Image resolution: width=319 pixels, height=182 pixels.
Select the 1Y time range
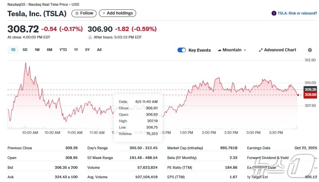(76, 50)
